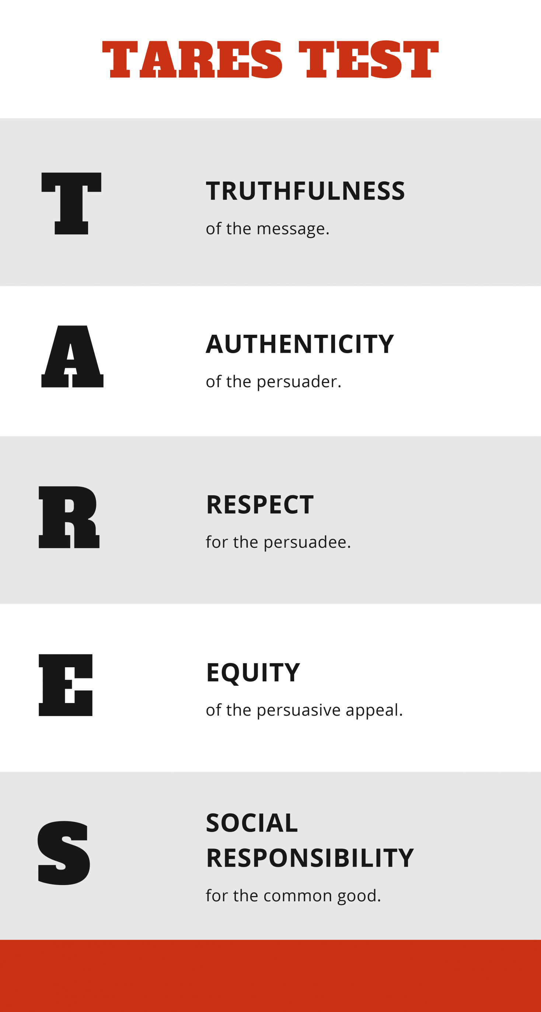Select the large letter R icon

pos(69,517)
